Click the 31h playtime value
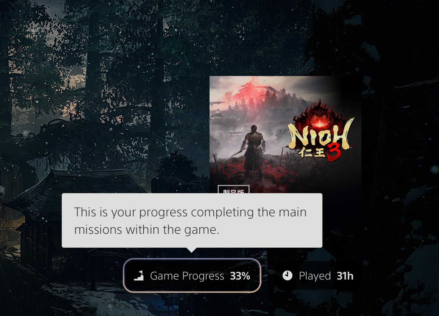Viewport: 439px width, 316px height. point(345,276)
